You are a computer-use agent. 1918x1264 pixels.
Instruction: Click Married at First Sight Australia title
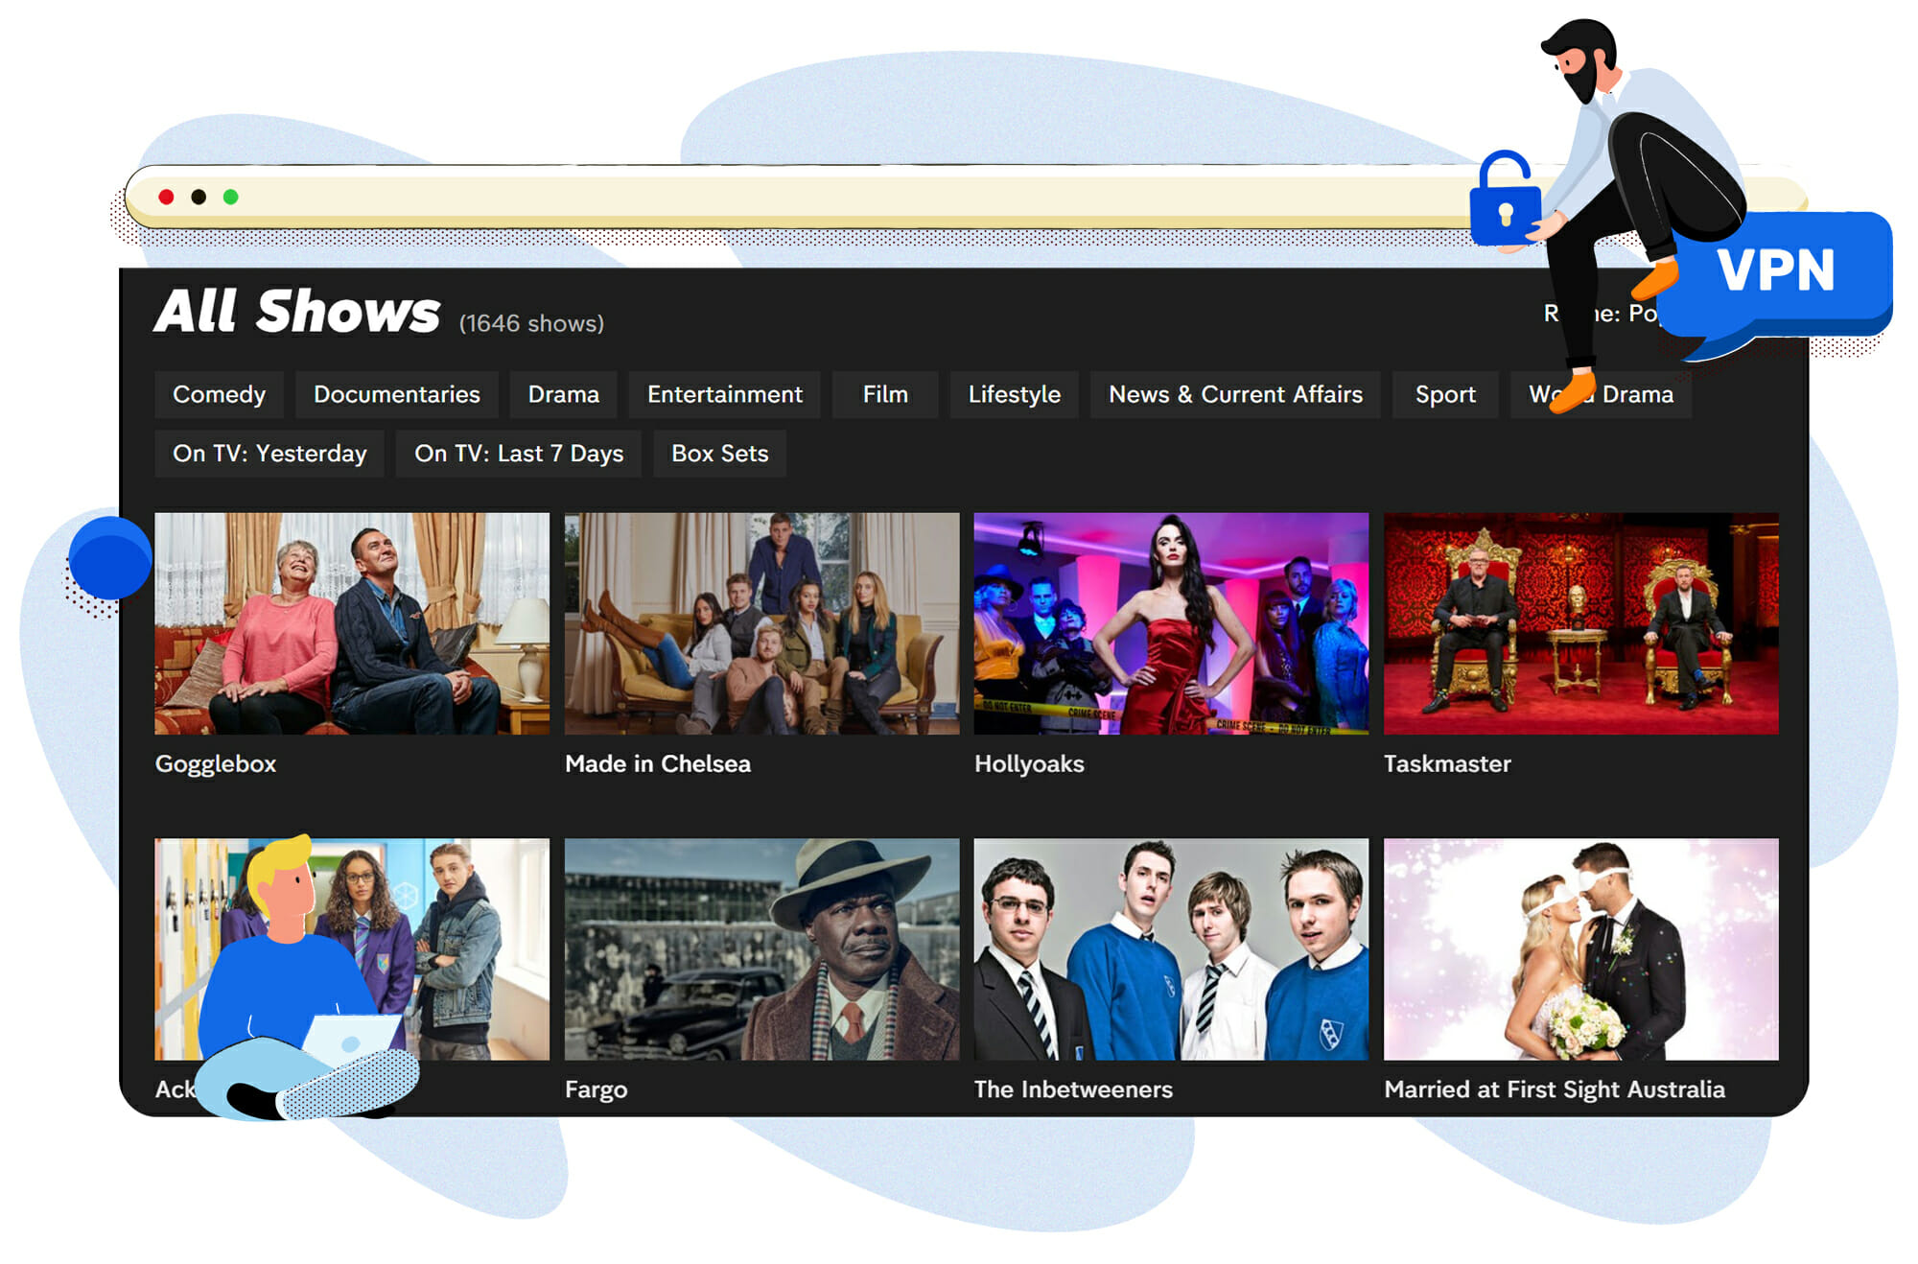pos(1555,1090)
